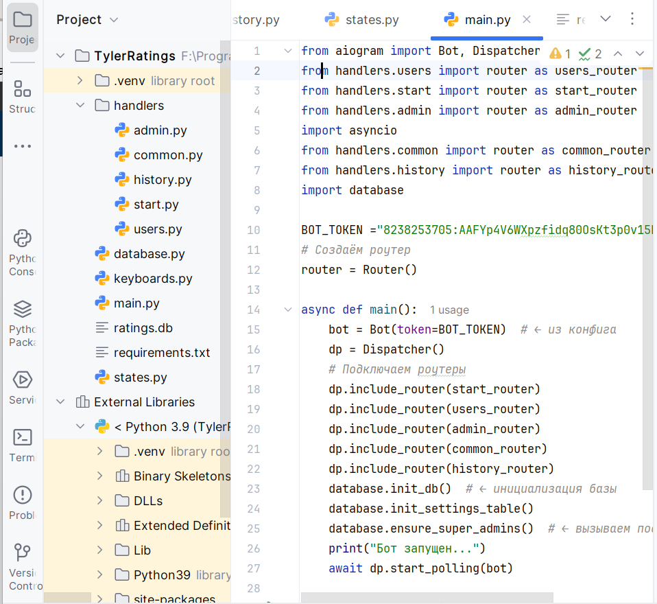657x604 pixels.
Task: Open states.py in the project tree
Action: tap(131, 378)
